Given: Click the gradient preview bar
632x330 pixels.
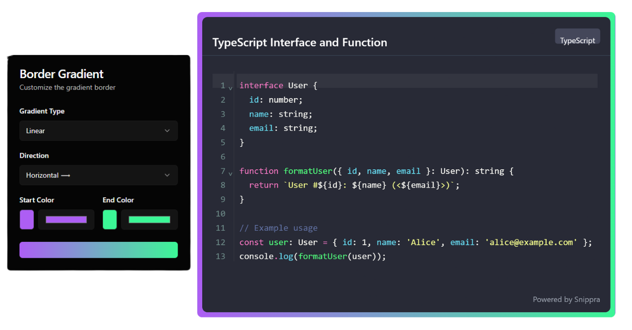Looking at the screenshot, I should tap(98, 250).
